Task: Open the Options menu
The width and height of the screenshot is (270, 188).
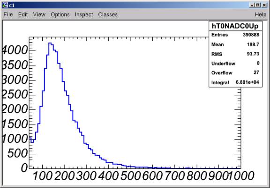Action: [x=60, y=14]
